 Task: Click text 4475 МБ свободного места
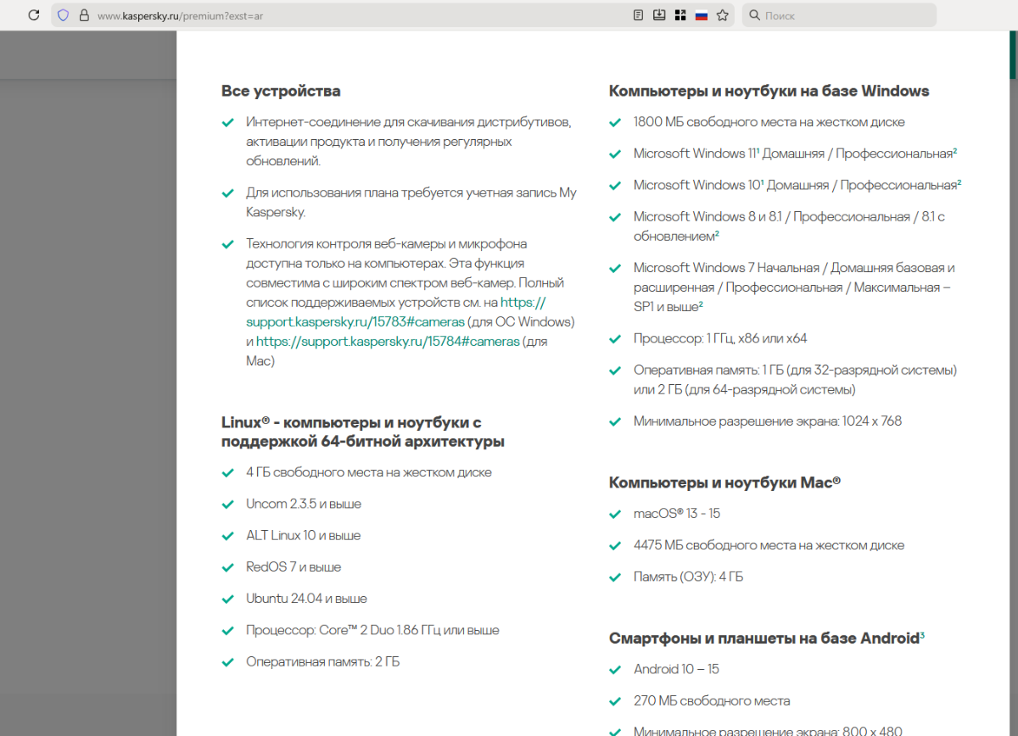click(769, 545)
